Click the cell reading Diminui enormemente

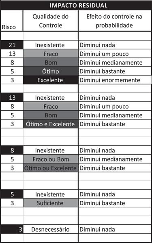coord(115,80)
